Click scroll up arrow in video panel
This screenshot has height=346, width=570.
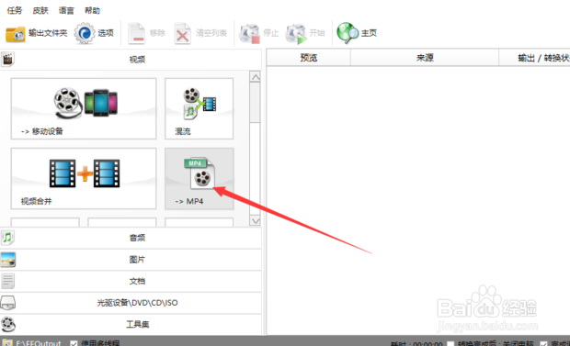(x=256, y=76)
